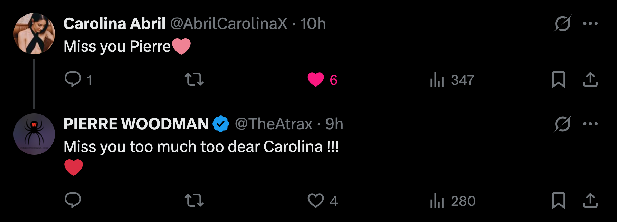Open Carolina Abril's profile picture
Screen dimensions: 617x222
[34, 34]
